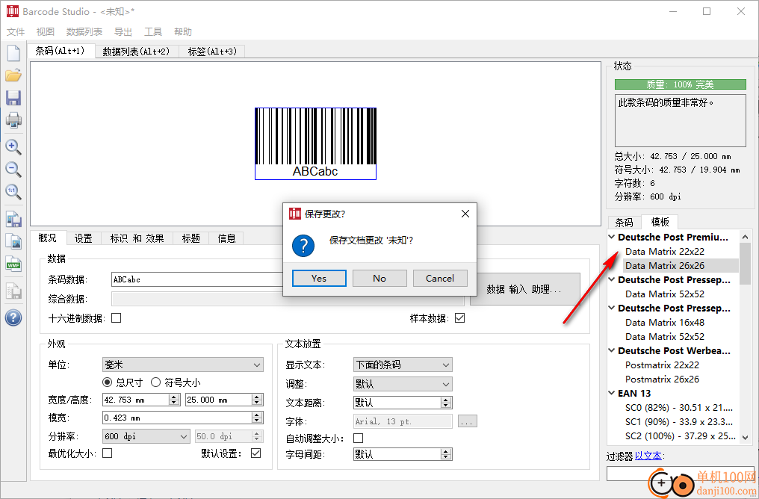
Task: Collapse the first Deutsche Post Pressep... node
Action: 612,279
